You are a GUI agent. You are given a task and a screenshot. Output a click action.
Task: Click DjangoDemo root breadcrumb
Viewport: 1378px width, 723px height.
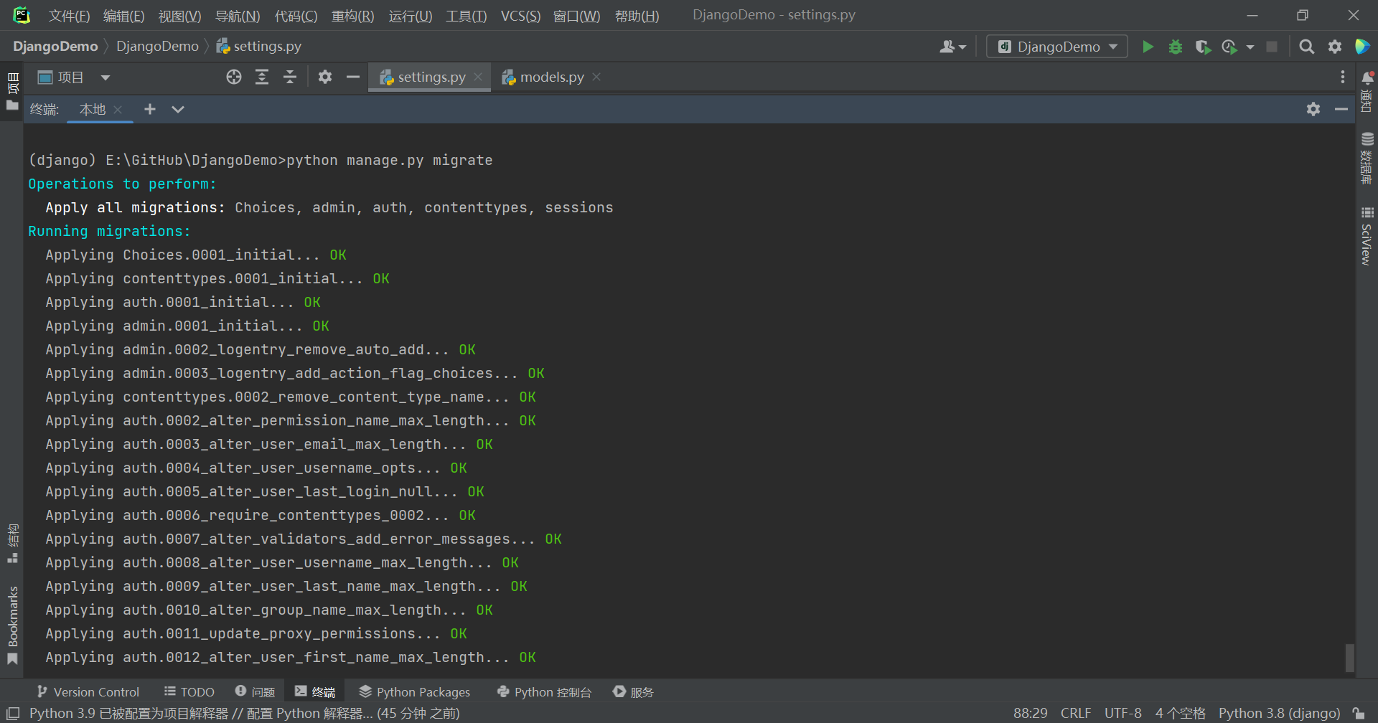[x=55, y=47]
